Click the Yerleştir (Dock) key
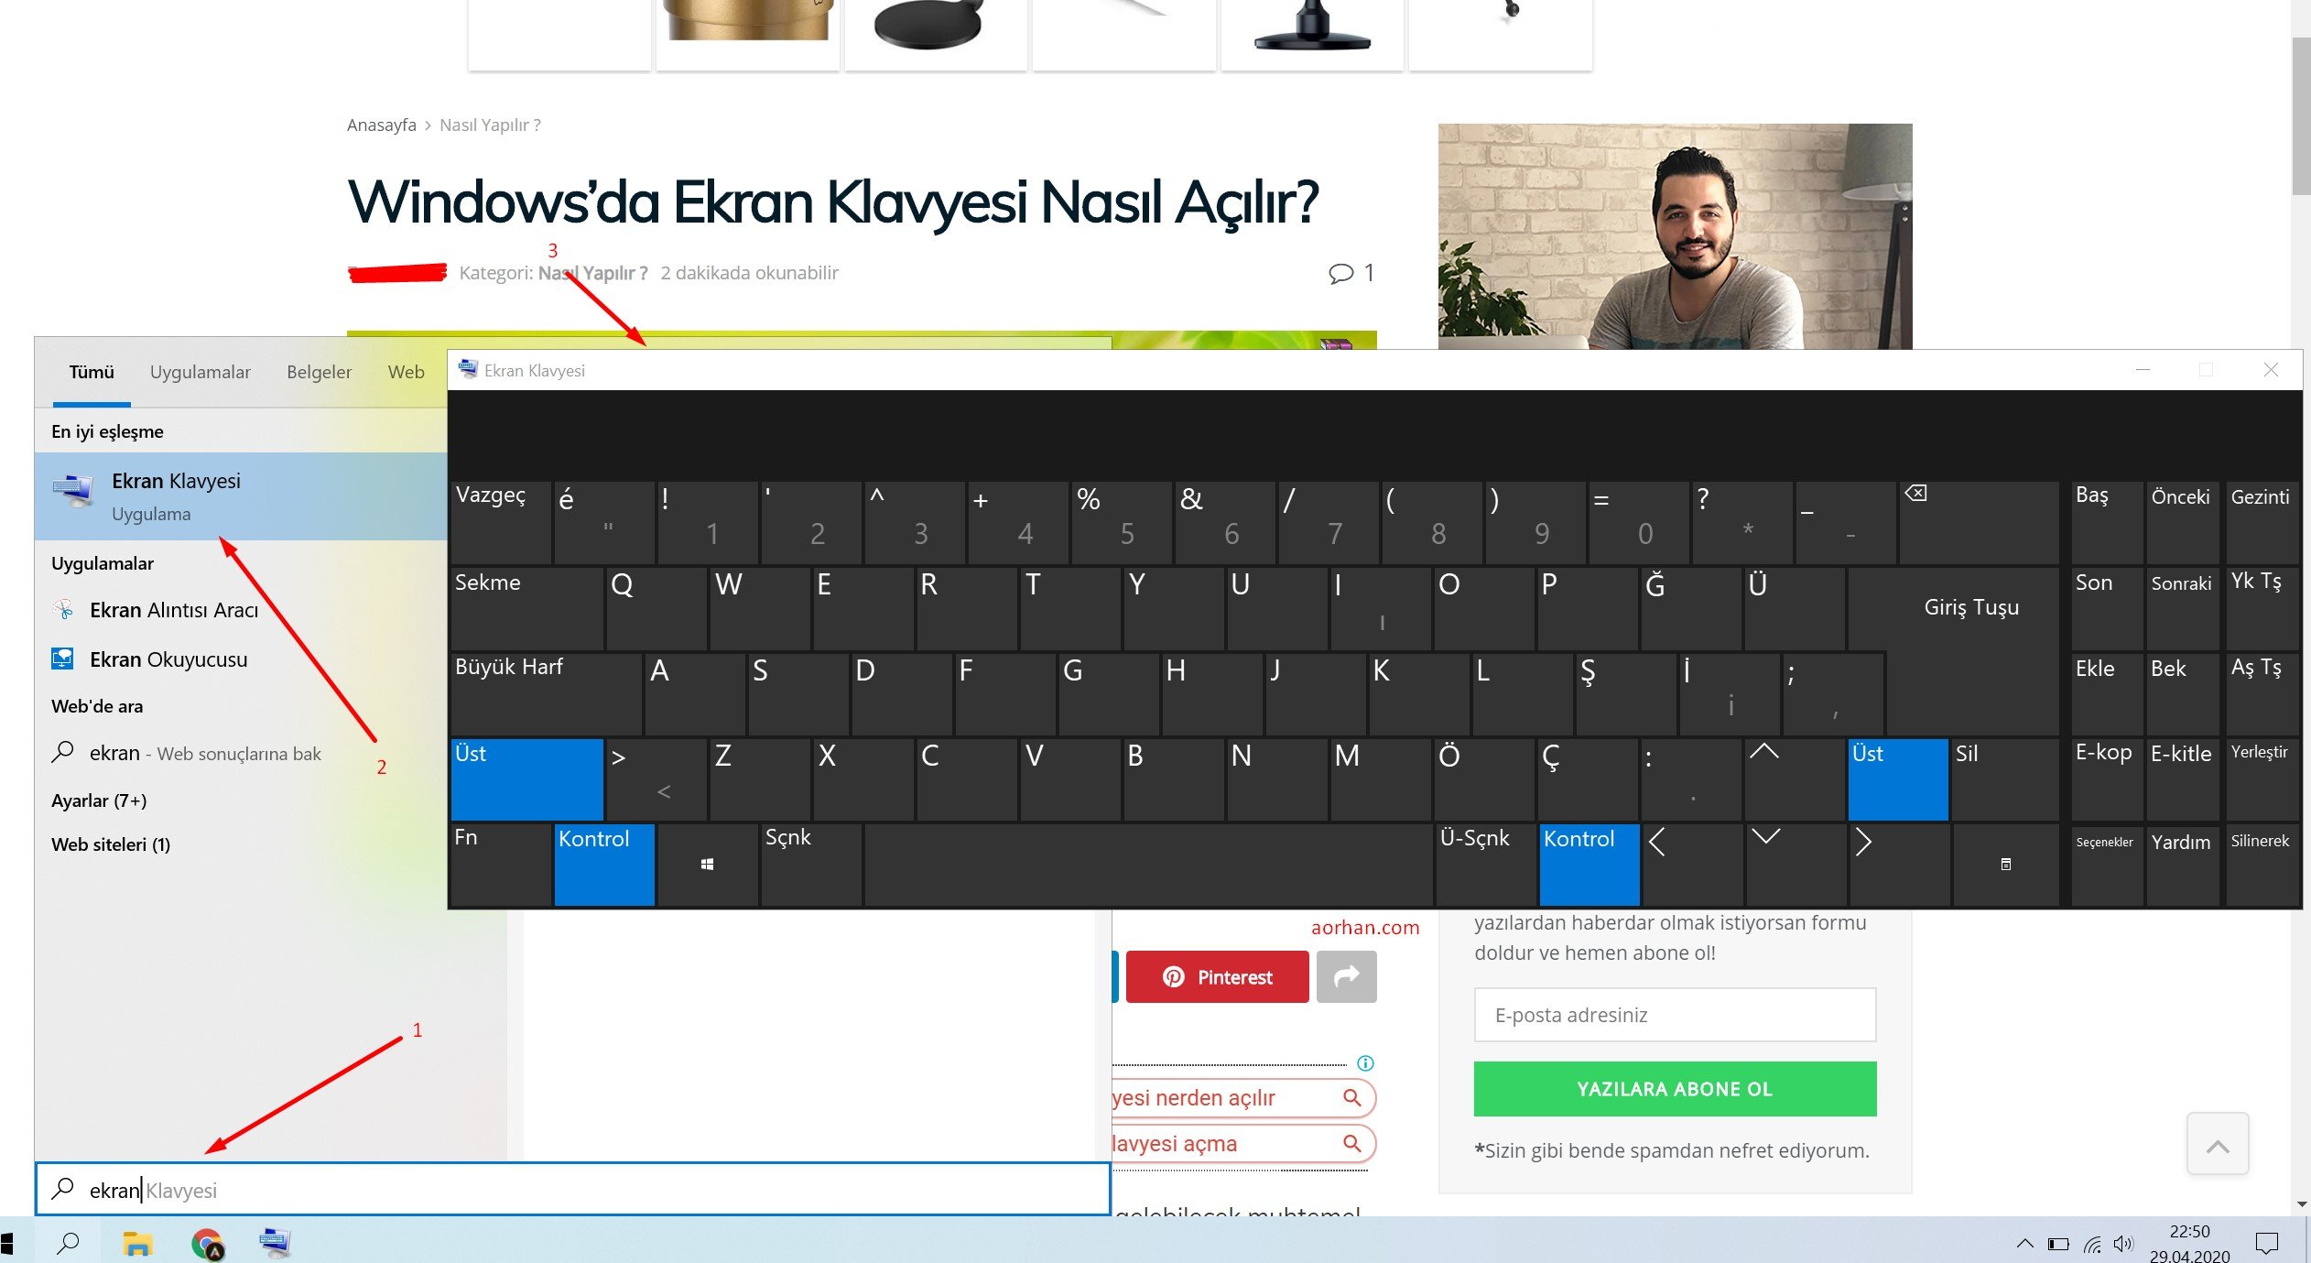Image resolution: width=2311 pixels, height=1263 pixels. click(x=2262, y=778)
